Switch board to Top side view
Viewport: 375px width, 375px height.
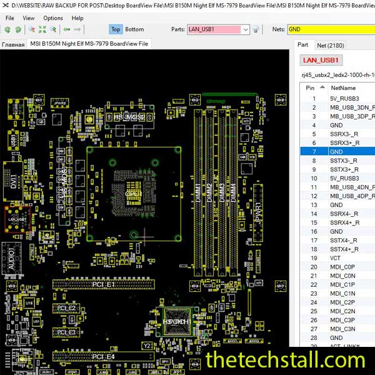[116, 29]
